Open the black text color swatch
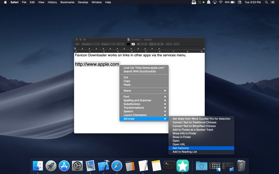Image resolution: width=279 pixels, height=174 pixels. coord(128,44)
